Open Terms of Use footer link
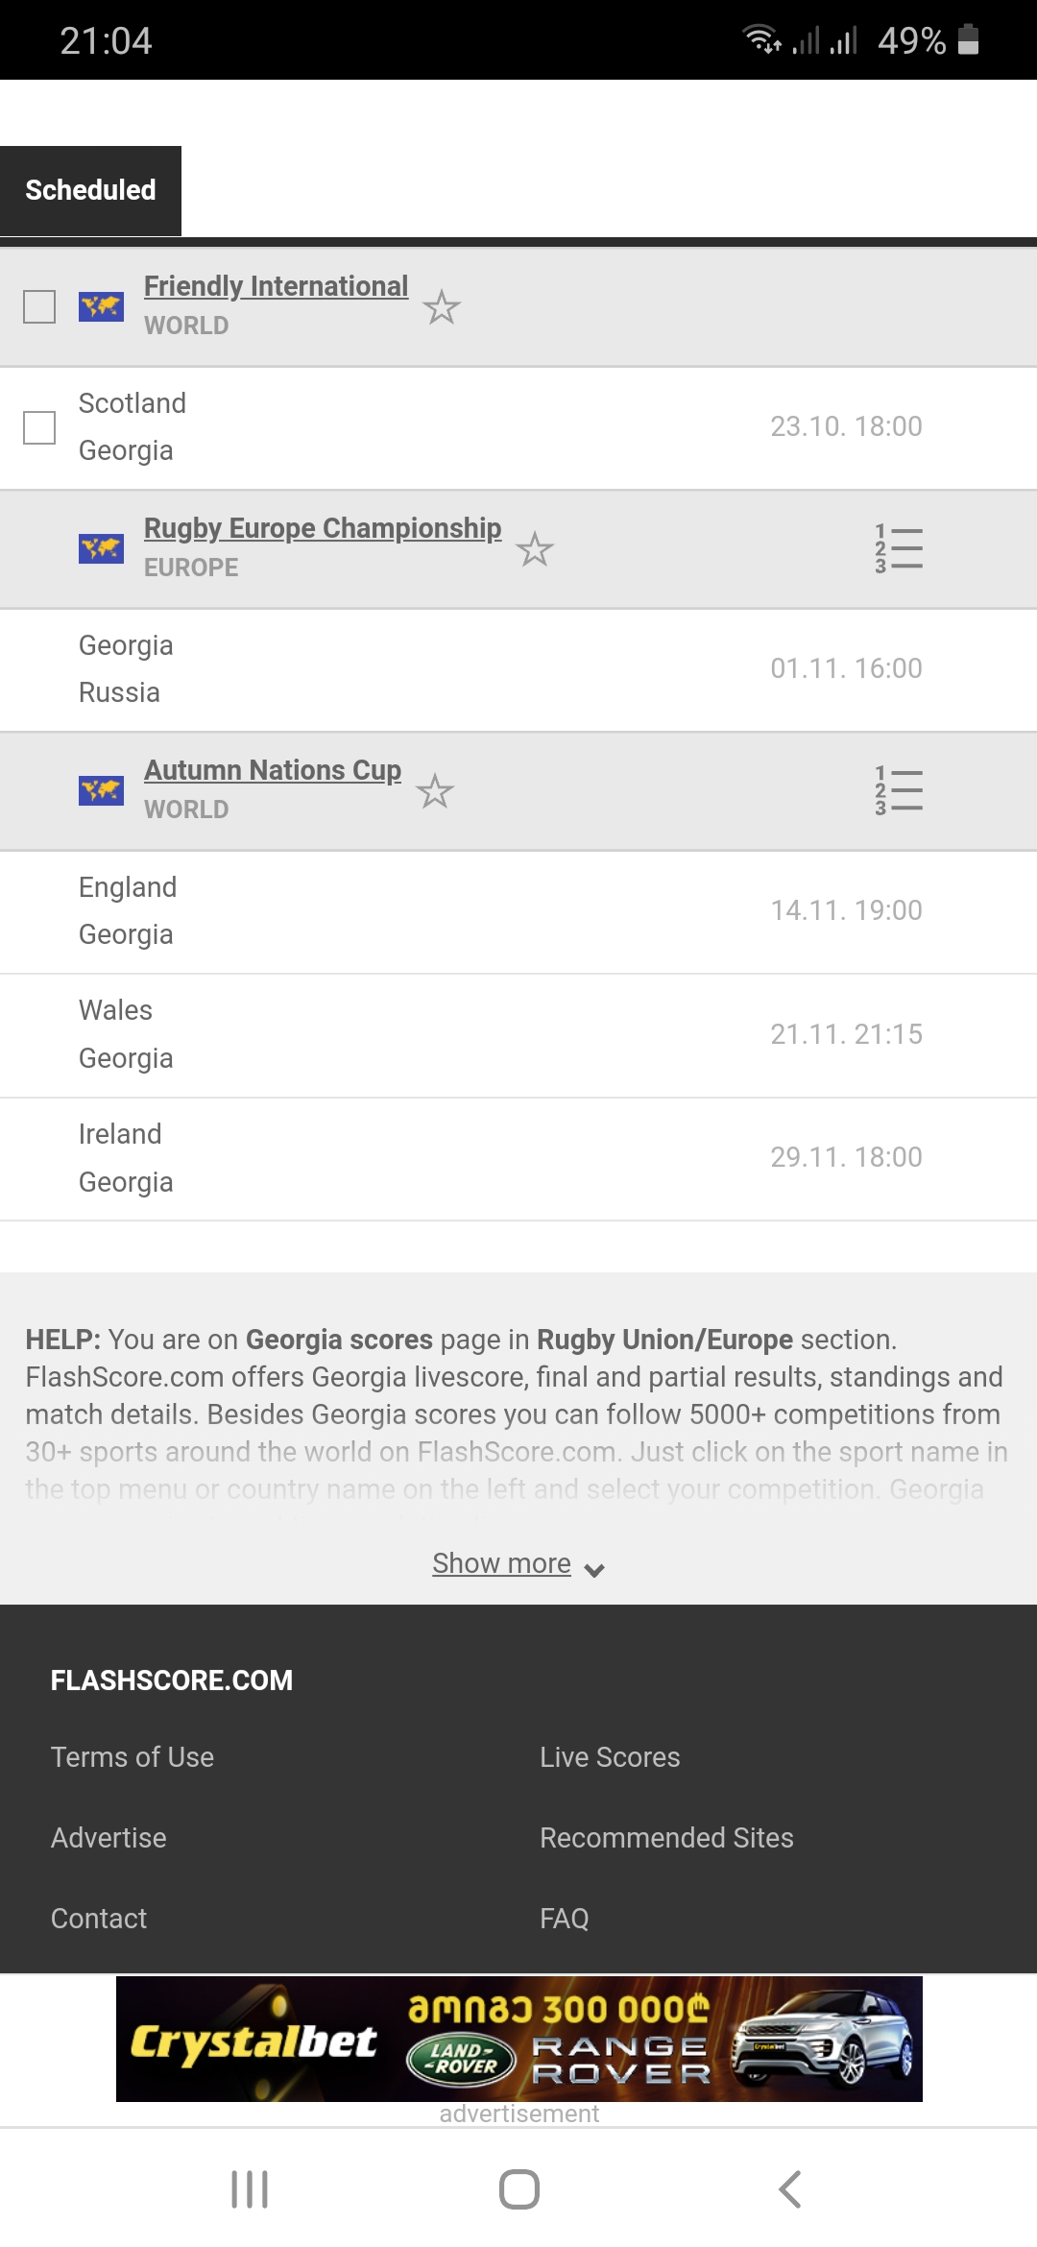The height and width of the screenshot is (2247, 1037). (133, 1757)
